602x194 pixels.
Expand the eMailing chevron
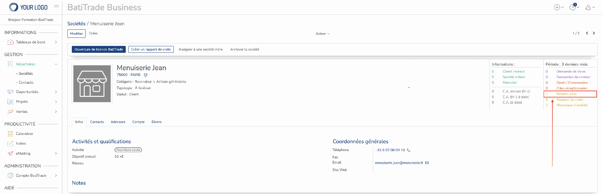pyautogui.click(x=56, y=153)
